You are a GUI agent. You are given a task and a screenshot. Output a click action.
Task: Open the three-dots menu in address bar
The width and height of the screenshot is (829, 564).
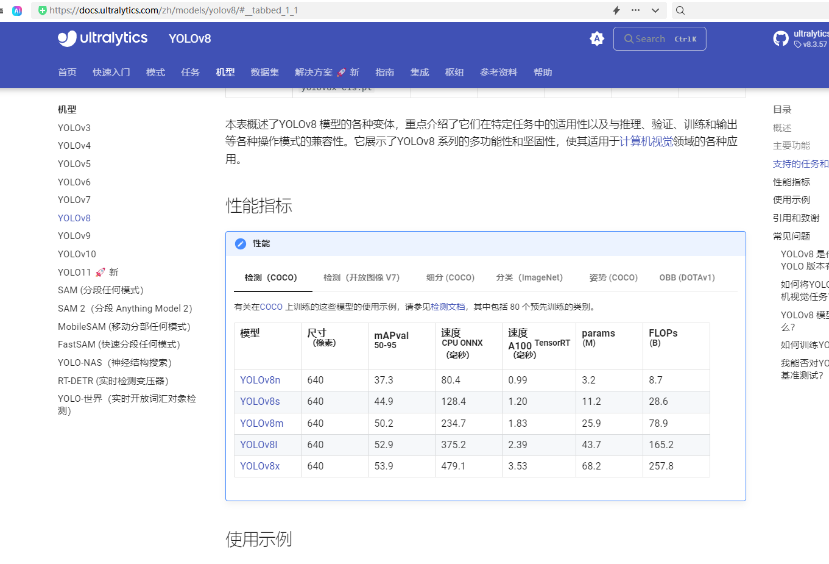pyautogui.click(x=636, y=10)
